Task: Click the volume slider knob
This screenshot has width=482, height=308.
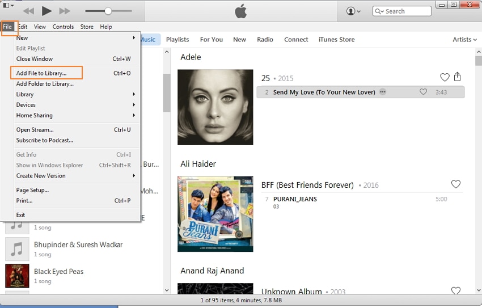Action: [x=108, y=11]
